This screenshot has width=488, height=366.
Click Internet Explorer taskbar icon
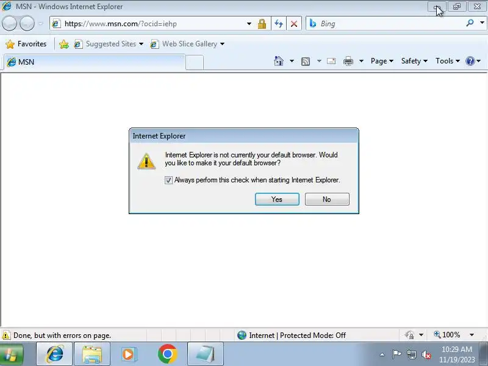[x=54, y=354]
